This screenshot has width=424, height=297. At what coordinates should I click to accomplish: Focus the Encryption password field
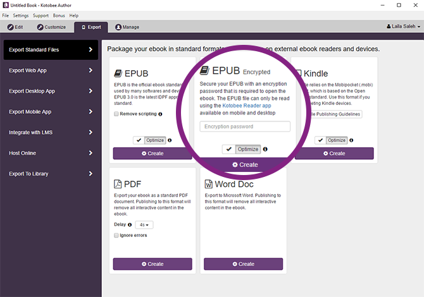(245, 126)
